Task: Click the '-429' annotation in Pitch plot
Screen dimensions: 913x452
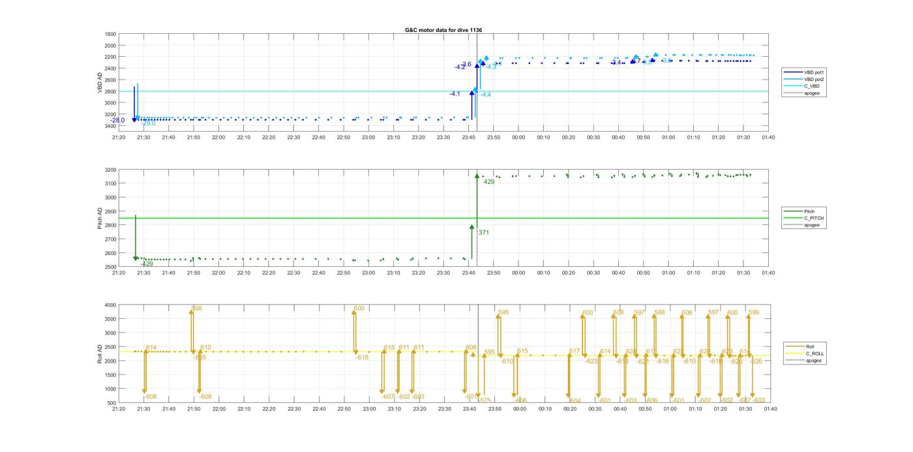Action: click(x=147, y=264)
